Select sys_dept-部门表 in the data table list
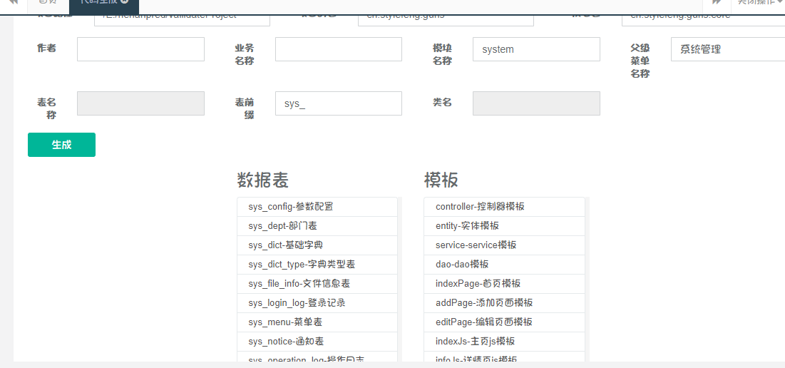The height and width of the screenshot is (368, 785). point(317,226)
